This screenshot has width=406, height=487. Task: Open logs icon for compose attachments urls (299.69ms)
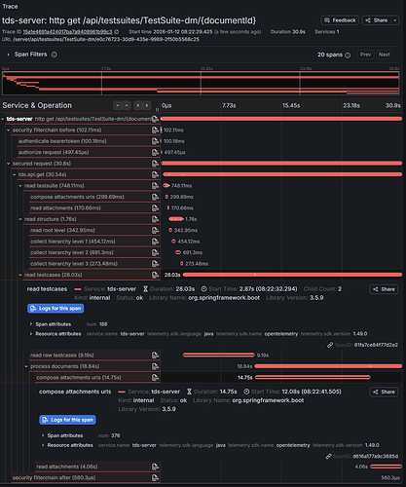coord(155,197)
